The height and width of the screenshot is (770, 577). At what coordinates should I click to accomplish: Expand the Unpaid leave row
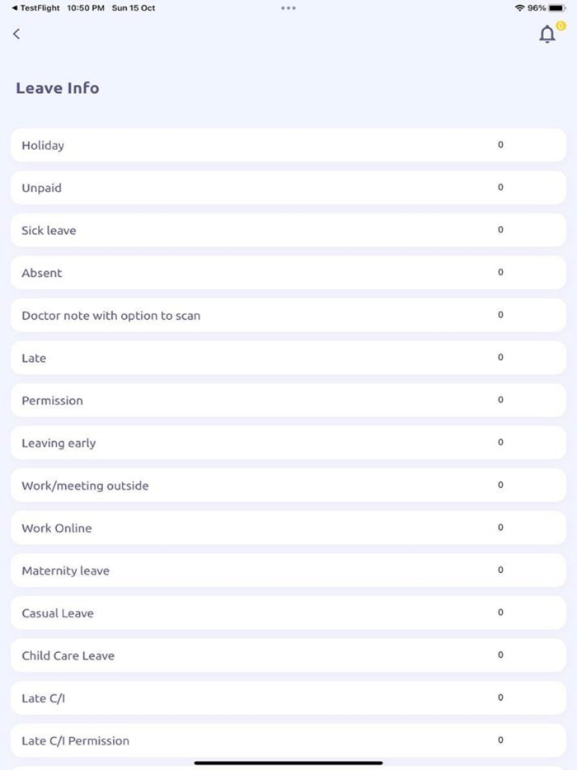click(x=288, y=187)
